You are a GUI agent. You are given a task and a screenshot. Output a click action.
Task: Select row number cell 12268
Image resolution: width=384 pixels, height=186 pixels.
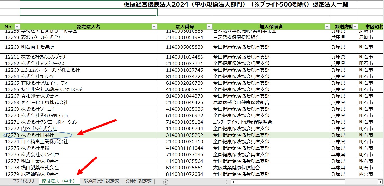10,103
